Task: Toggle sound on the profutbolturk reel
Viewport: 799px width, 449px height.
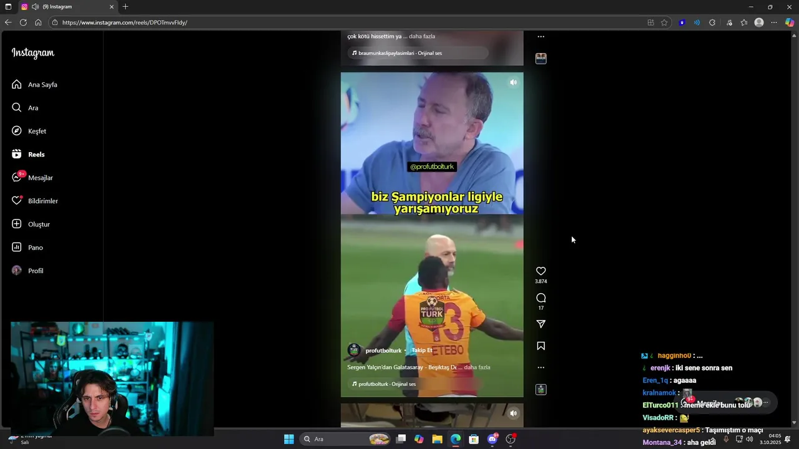Action: [513, 82]
